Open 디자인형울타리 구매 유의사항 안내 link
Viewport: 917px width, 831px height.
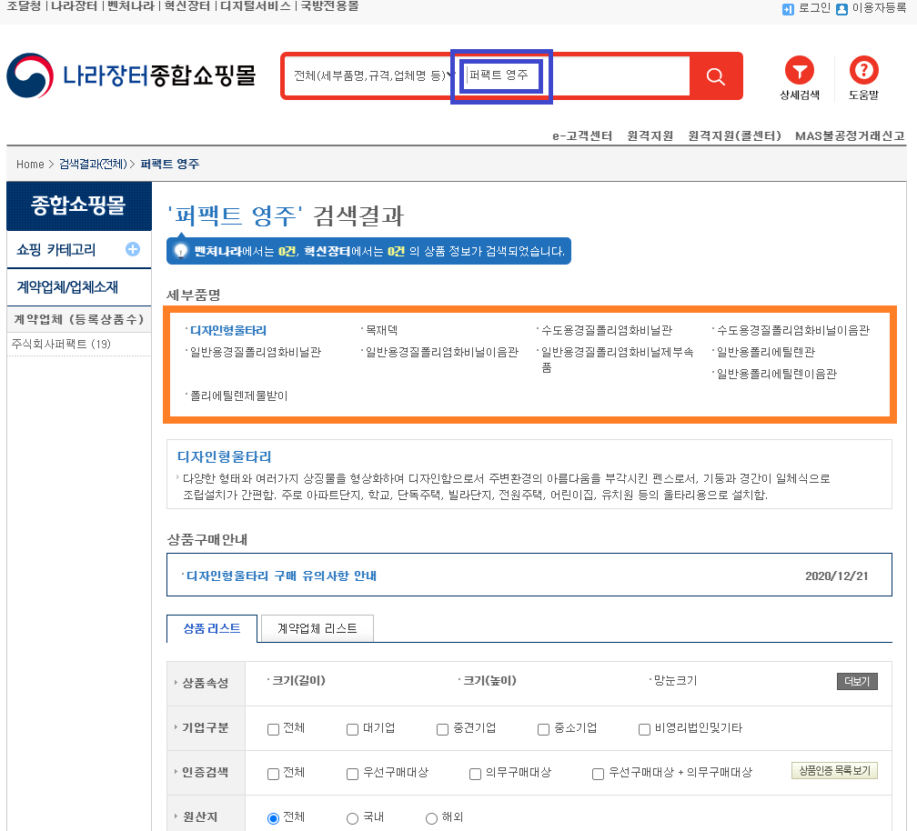[281, 576]
